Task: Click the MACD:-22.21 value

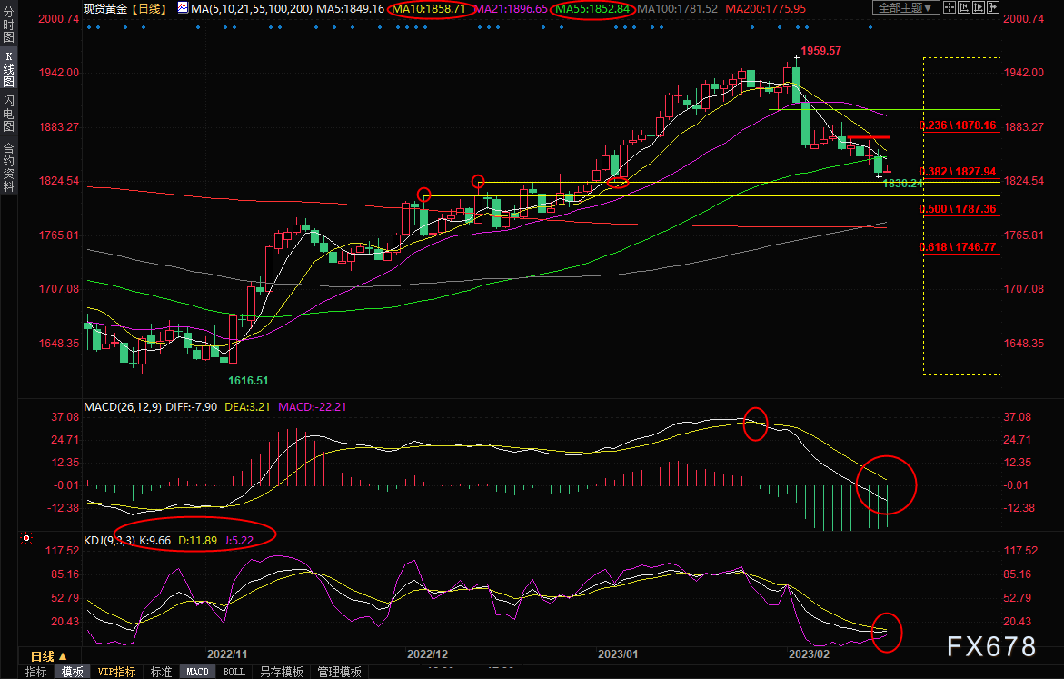Action: point(313,406)
